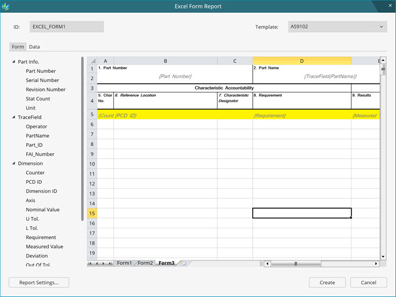Open the Form2 sheet tab
This screenshot has height=297, width=396.
[145, 264]
